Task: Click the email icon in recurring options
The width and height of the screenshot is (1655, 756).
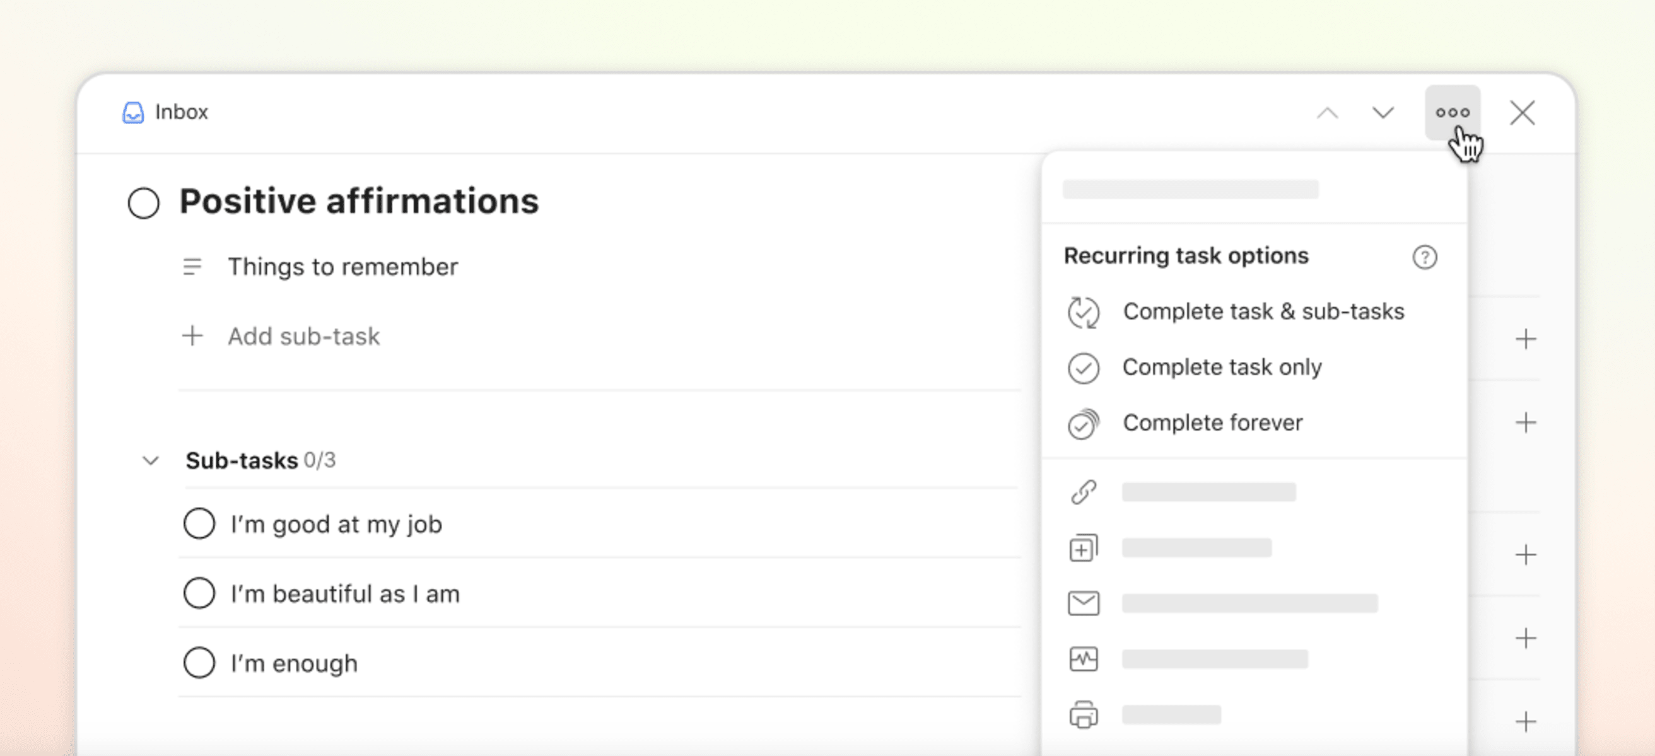Action: click(x=1082, y=603)
